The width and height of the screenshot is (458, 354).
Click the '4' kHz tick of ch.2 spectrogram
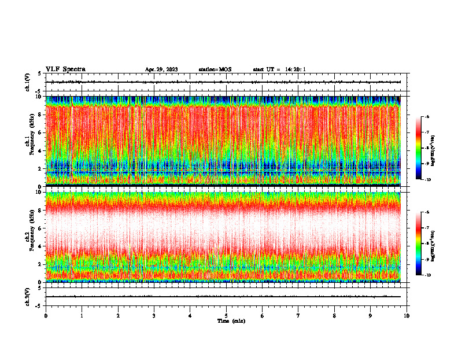pos(40,246)
